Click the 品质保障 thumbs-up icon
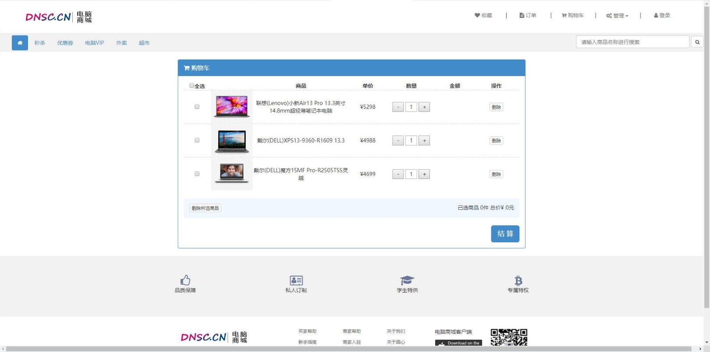The height and width of the screenshot is (352, 710). [x=185, y=280]
